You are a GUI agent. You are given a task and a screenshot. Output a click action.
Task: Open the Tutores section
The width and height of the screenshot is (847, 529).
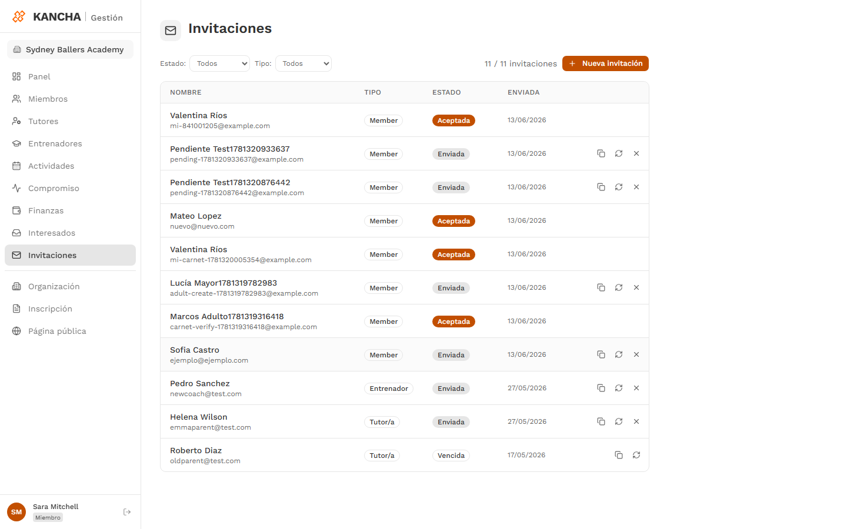(70, 121)
